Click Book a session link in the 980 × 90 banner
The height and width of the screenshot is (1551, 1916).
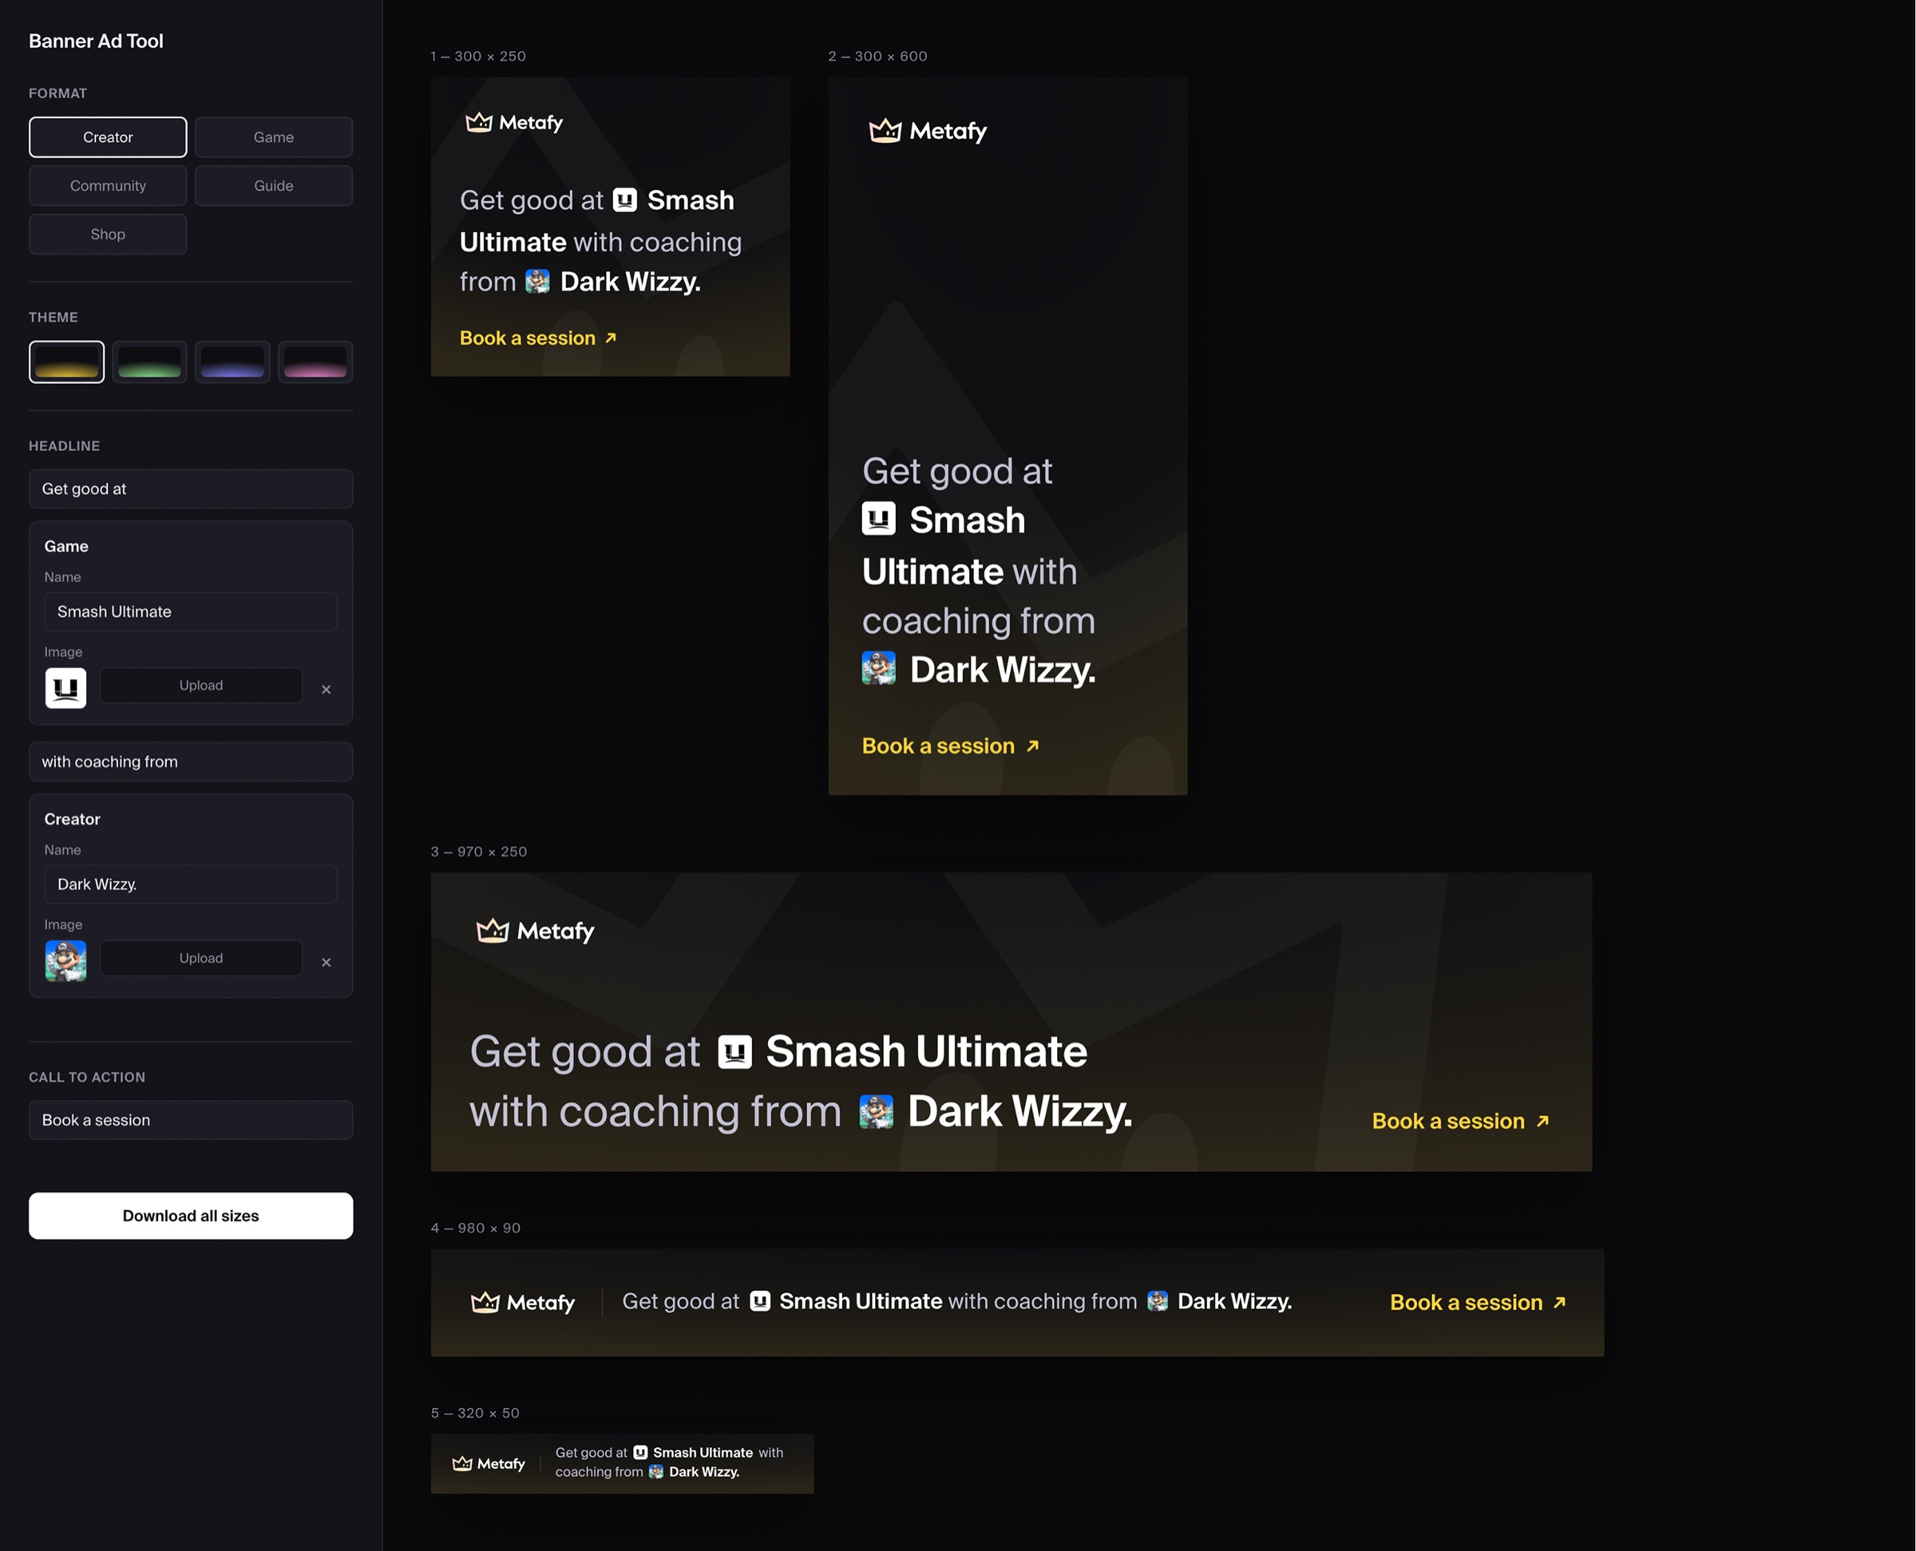[x=1466, y=1303]
